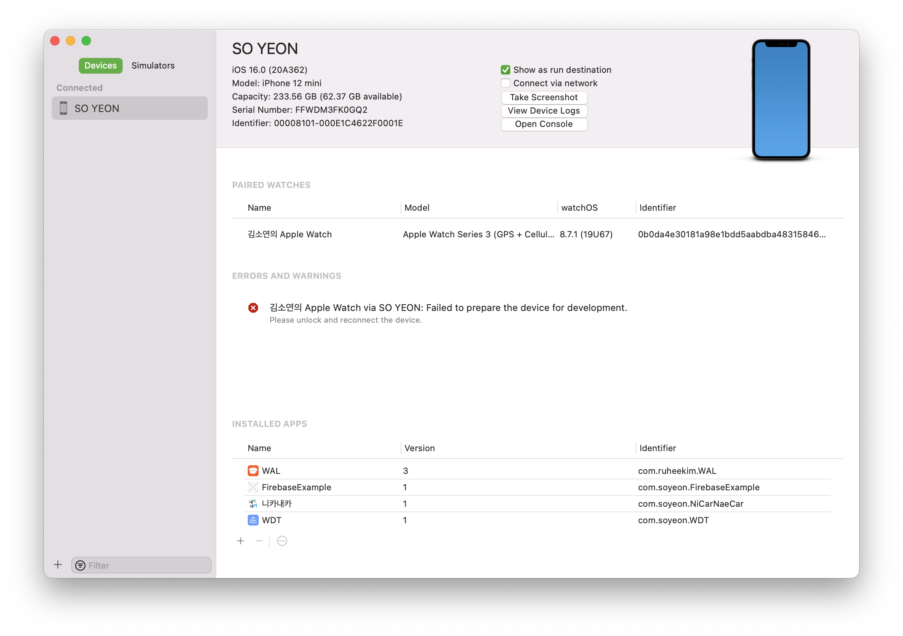This screenshot has width=903, height=636.
Task: Click the installed apps Version column header
Action: pos(419,448)
